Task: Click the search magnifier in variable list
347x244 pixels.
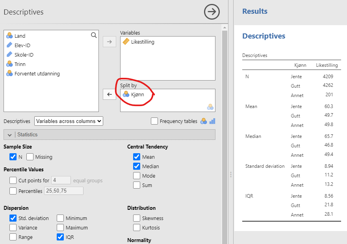Action: [94, 35]
